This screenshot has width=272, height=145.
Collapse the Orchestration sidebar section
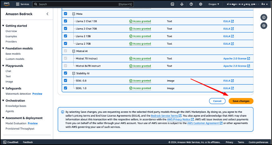pos(3,101)
